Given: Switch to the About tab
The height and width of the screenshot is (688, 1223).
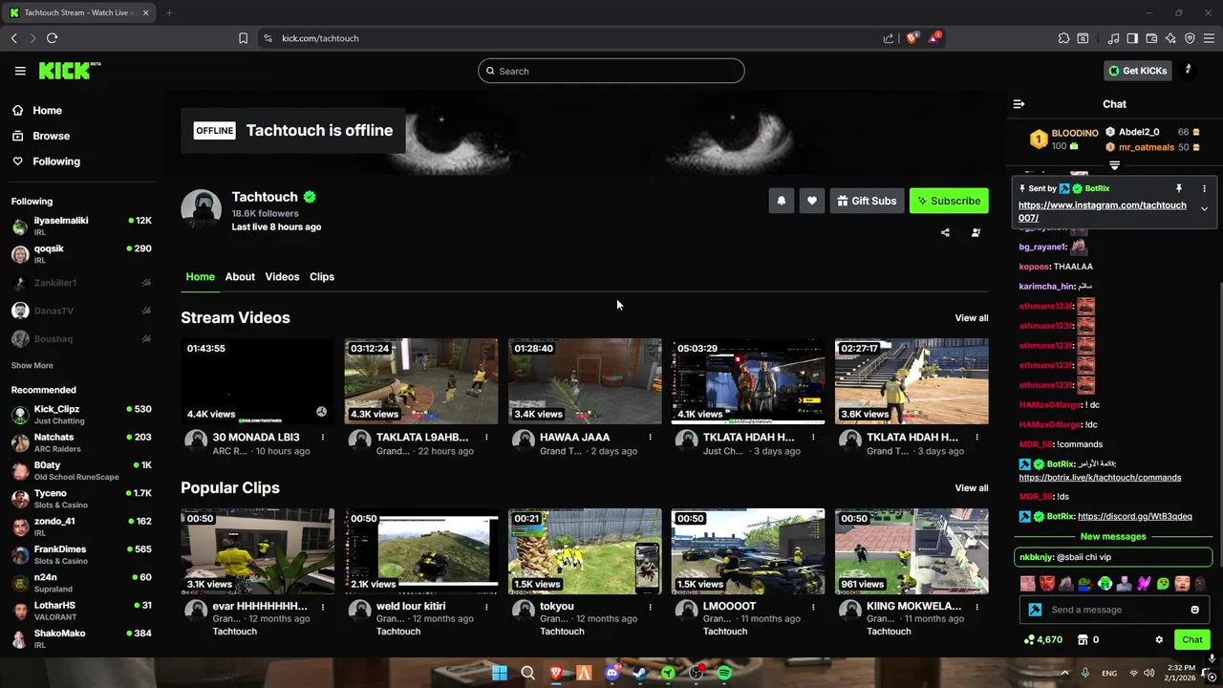Looking at the screenshot, I should click(240, 276).
